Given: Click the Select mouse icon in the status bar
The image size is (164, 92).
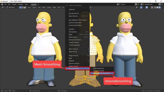Looking at the screenshot, I should tap(2, 91).
